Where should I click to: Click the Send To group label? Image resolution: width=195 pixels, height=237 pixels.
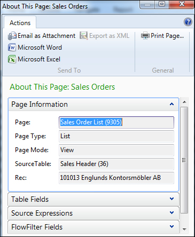coord(69,70)
